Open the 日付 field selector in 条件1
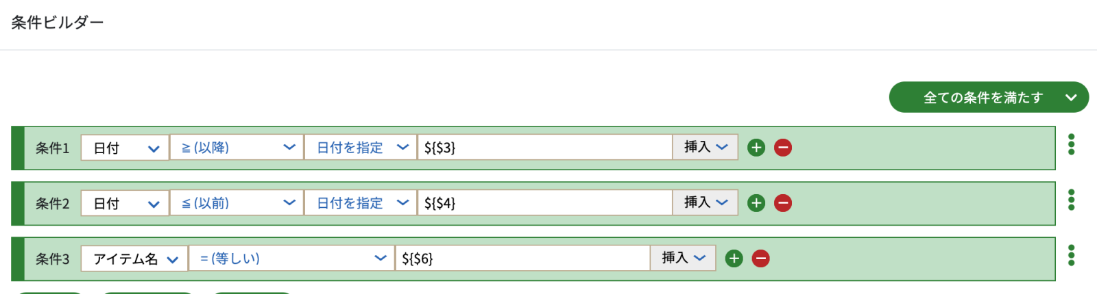 [x=125, y=148]
